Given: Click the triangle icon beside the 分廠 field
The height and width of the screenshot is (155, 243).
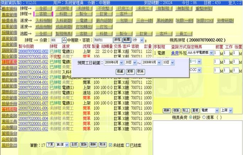Looking at the screenshot, I should tap(64, 40).
